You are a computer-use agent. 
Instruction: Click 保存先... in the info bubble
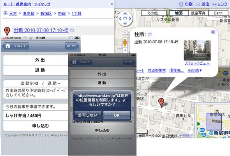pos(177,71)
